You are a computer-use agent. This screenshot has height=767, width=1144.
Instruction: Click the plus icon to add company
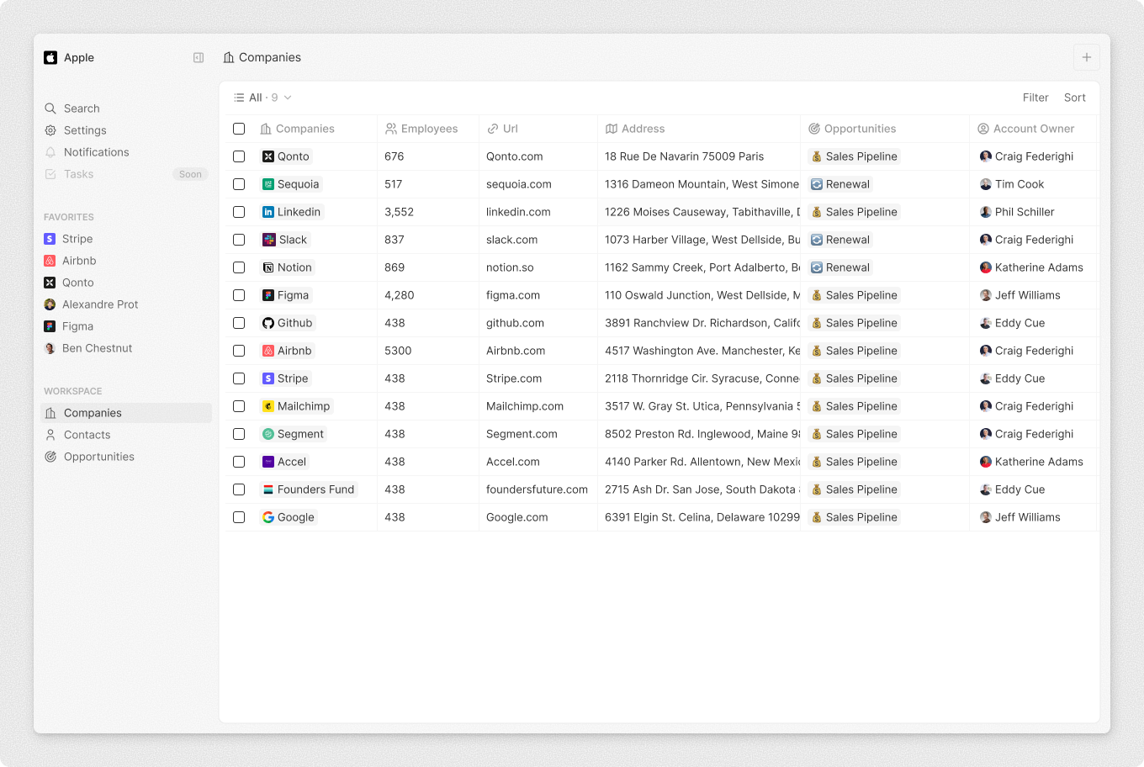point(1086,57)
